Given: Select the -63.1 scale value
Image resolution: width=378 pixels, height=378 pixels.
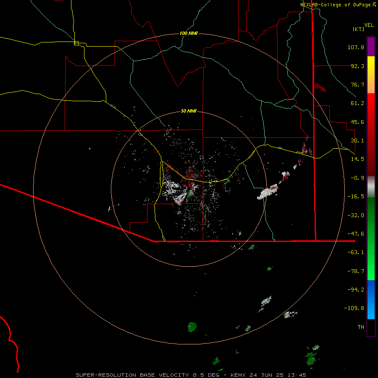Looking at the screenshot, I should point(356,252).
